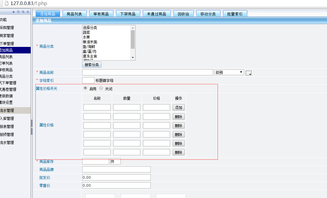Choose 蔬菜 in the category list
The image size is (327, 198).
[x=106, y=32]
